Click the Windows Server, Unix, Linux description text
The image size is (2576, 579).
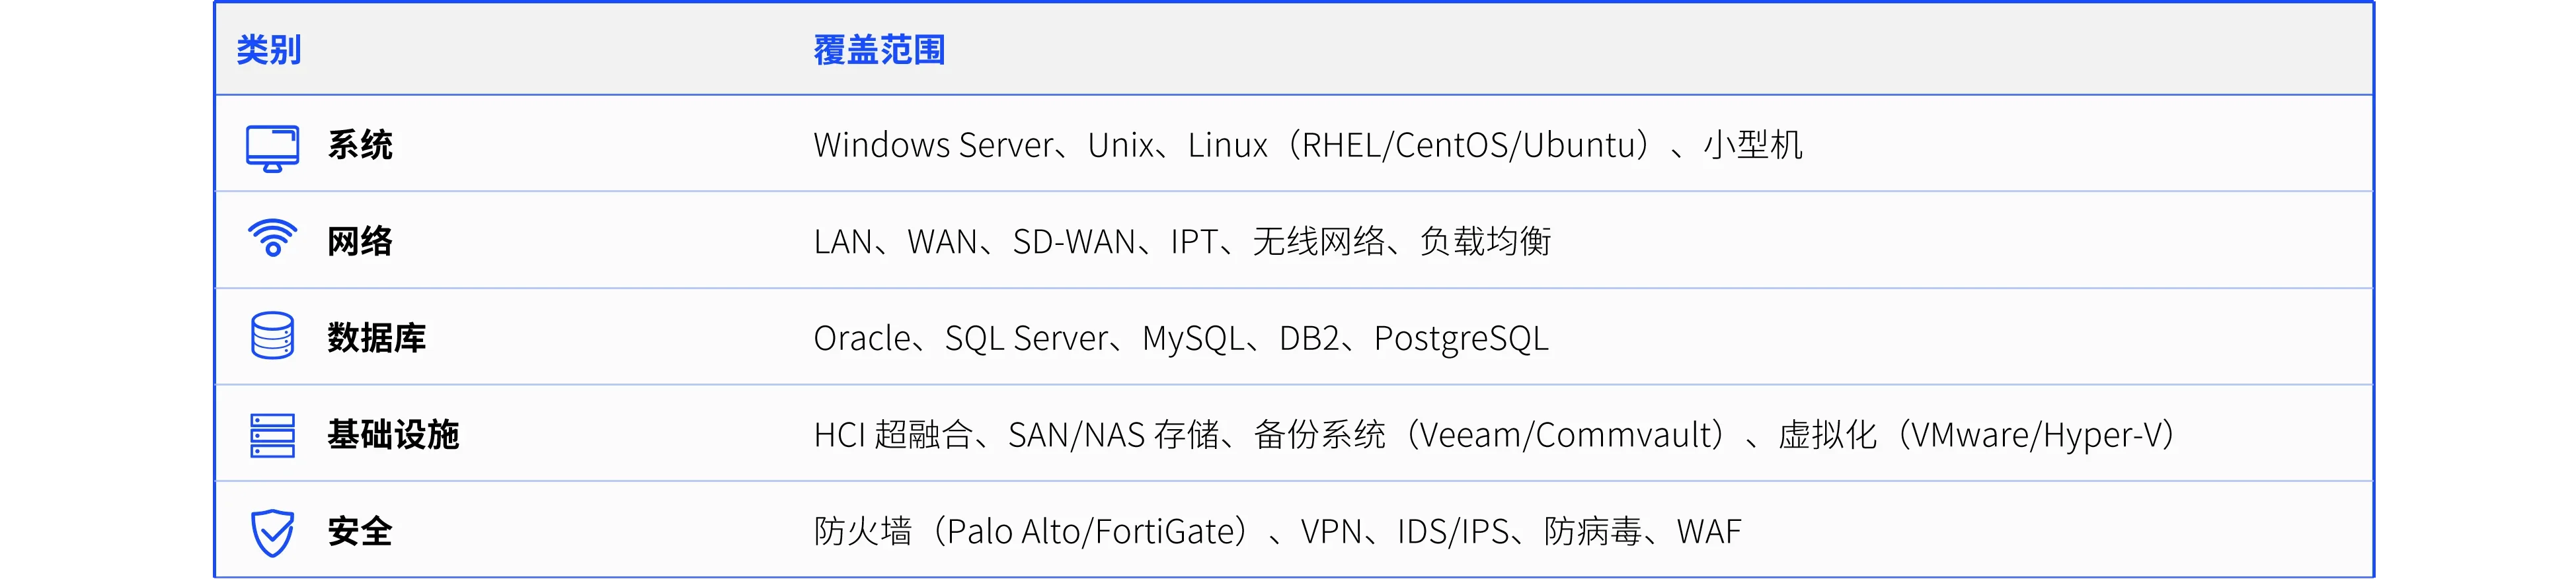pyautogui.click(x=1308, y=146)
